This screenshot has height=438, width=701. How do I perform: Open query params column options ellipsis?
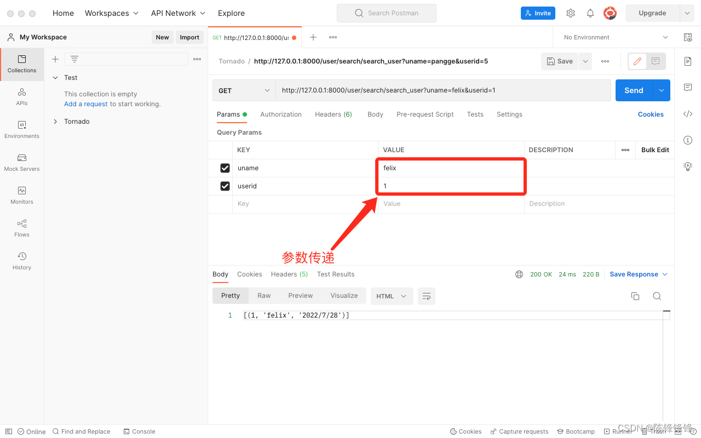point(625,150)
